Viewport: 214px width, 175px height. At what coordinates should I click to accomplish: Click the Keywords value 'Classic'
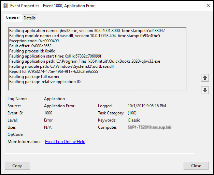[134, 120]
